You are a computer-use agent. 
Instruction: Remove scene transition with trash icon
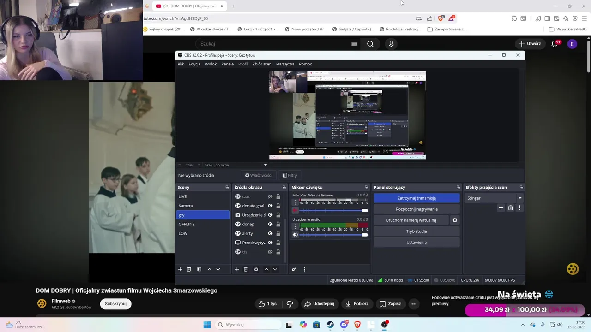pyautogui.click(x=510, y=208)
